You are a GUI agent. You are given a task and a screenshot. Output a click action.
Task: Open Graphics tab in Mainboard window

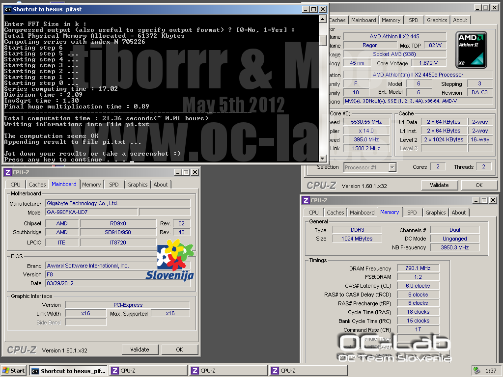pos(138,185)
